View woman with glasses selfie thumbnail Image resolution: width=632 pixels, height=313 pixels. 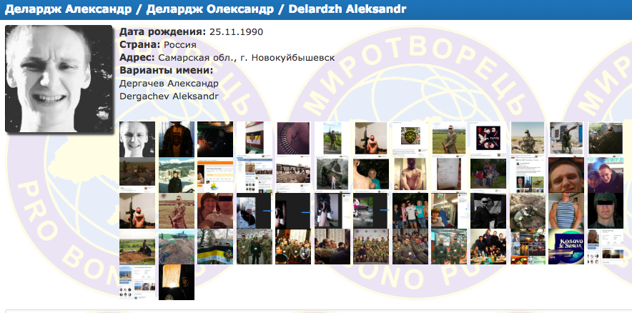[x=214, y=211]
